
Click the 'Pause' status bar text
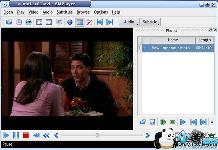pyautogui.click(x=7, y=144)
